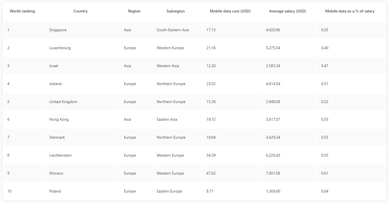Click Denmark in the table
389x203 pixels.
click(57, 138)
